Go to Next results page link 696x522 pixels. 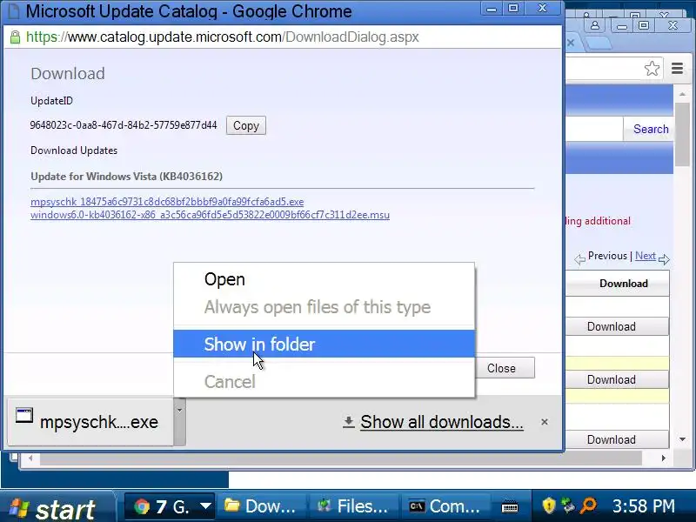[x=646, y=256]
